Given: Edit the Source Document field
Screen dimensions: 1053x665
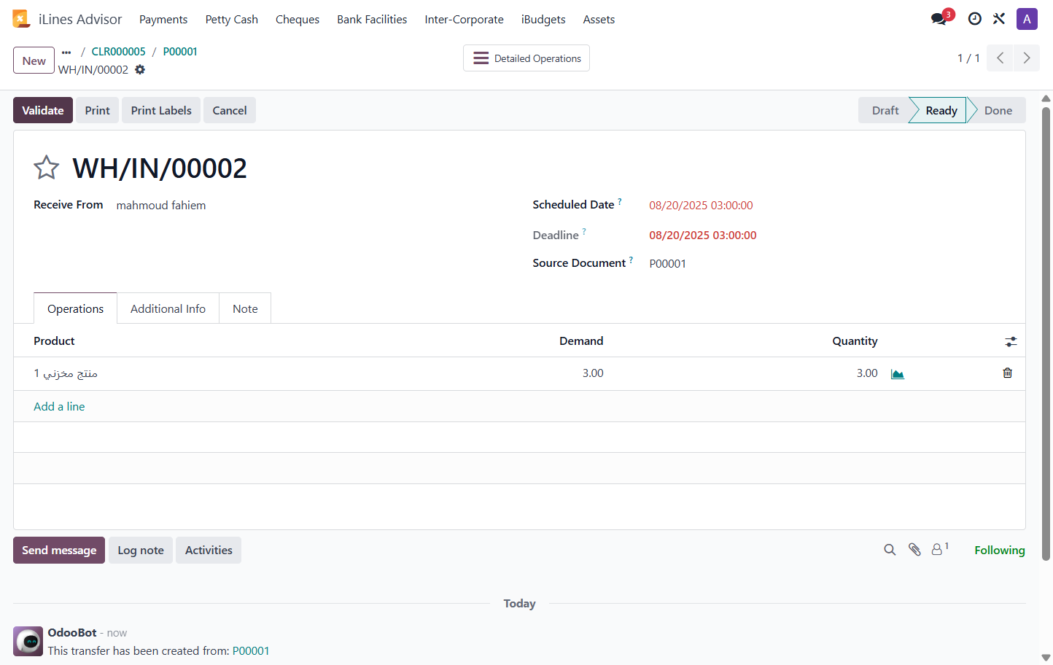Looking at the screenshot, I should [x=668, y=263].
